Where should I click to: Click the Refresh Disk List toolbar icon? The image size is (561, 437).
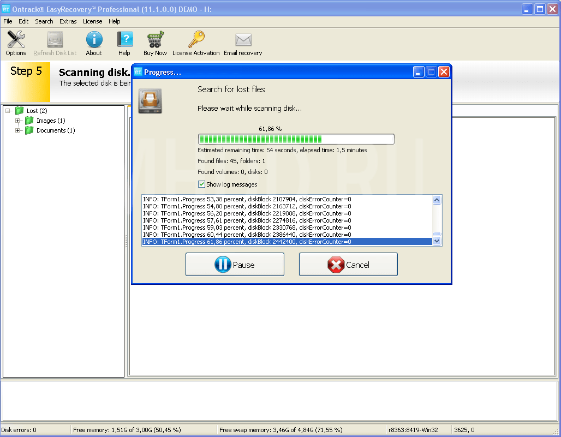pos(55,39)
